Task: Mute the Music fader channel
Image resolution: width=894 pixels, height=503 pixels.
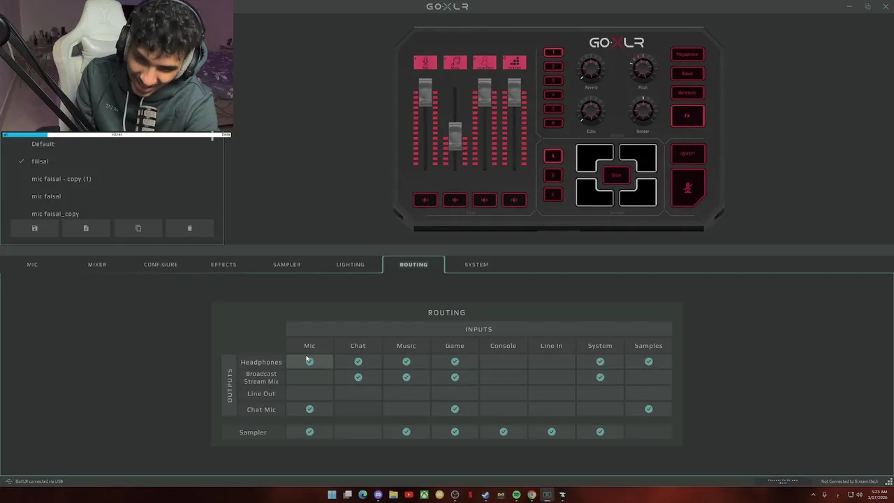Action: [x=455, y=200]
